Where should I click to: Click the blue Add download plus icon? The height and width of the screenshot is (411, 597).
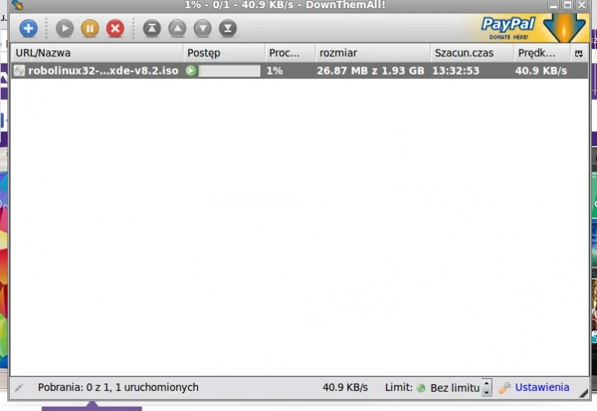28,28
